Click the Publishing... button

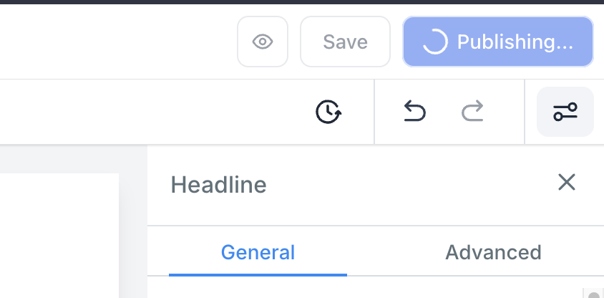point(498,42)
